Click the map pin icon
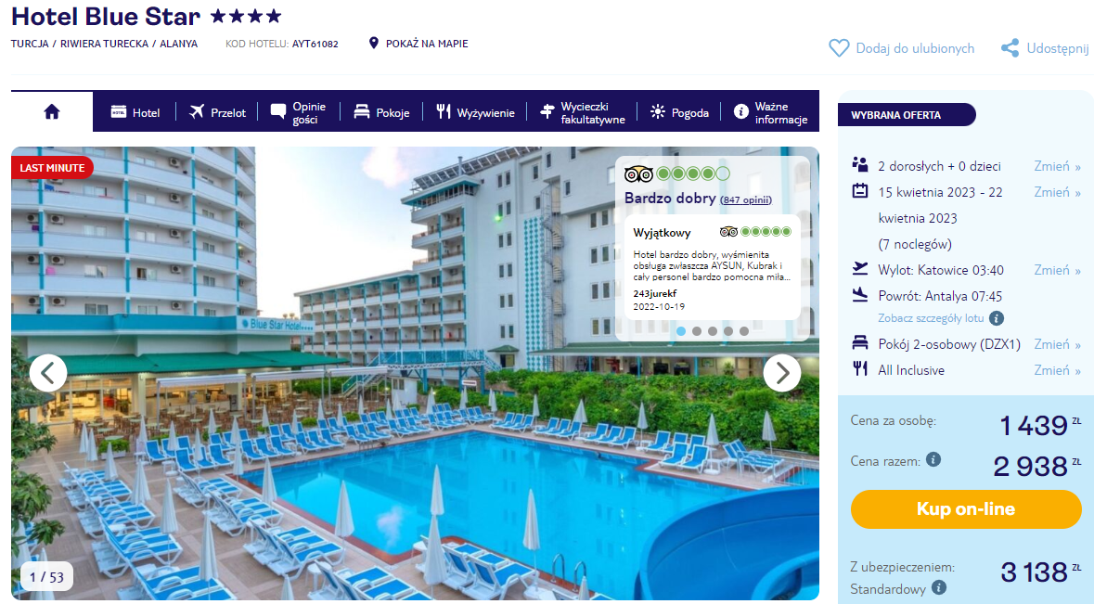Viewport: 1094px width, 604px height. [x=373, y=44]
